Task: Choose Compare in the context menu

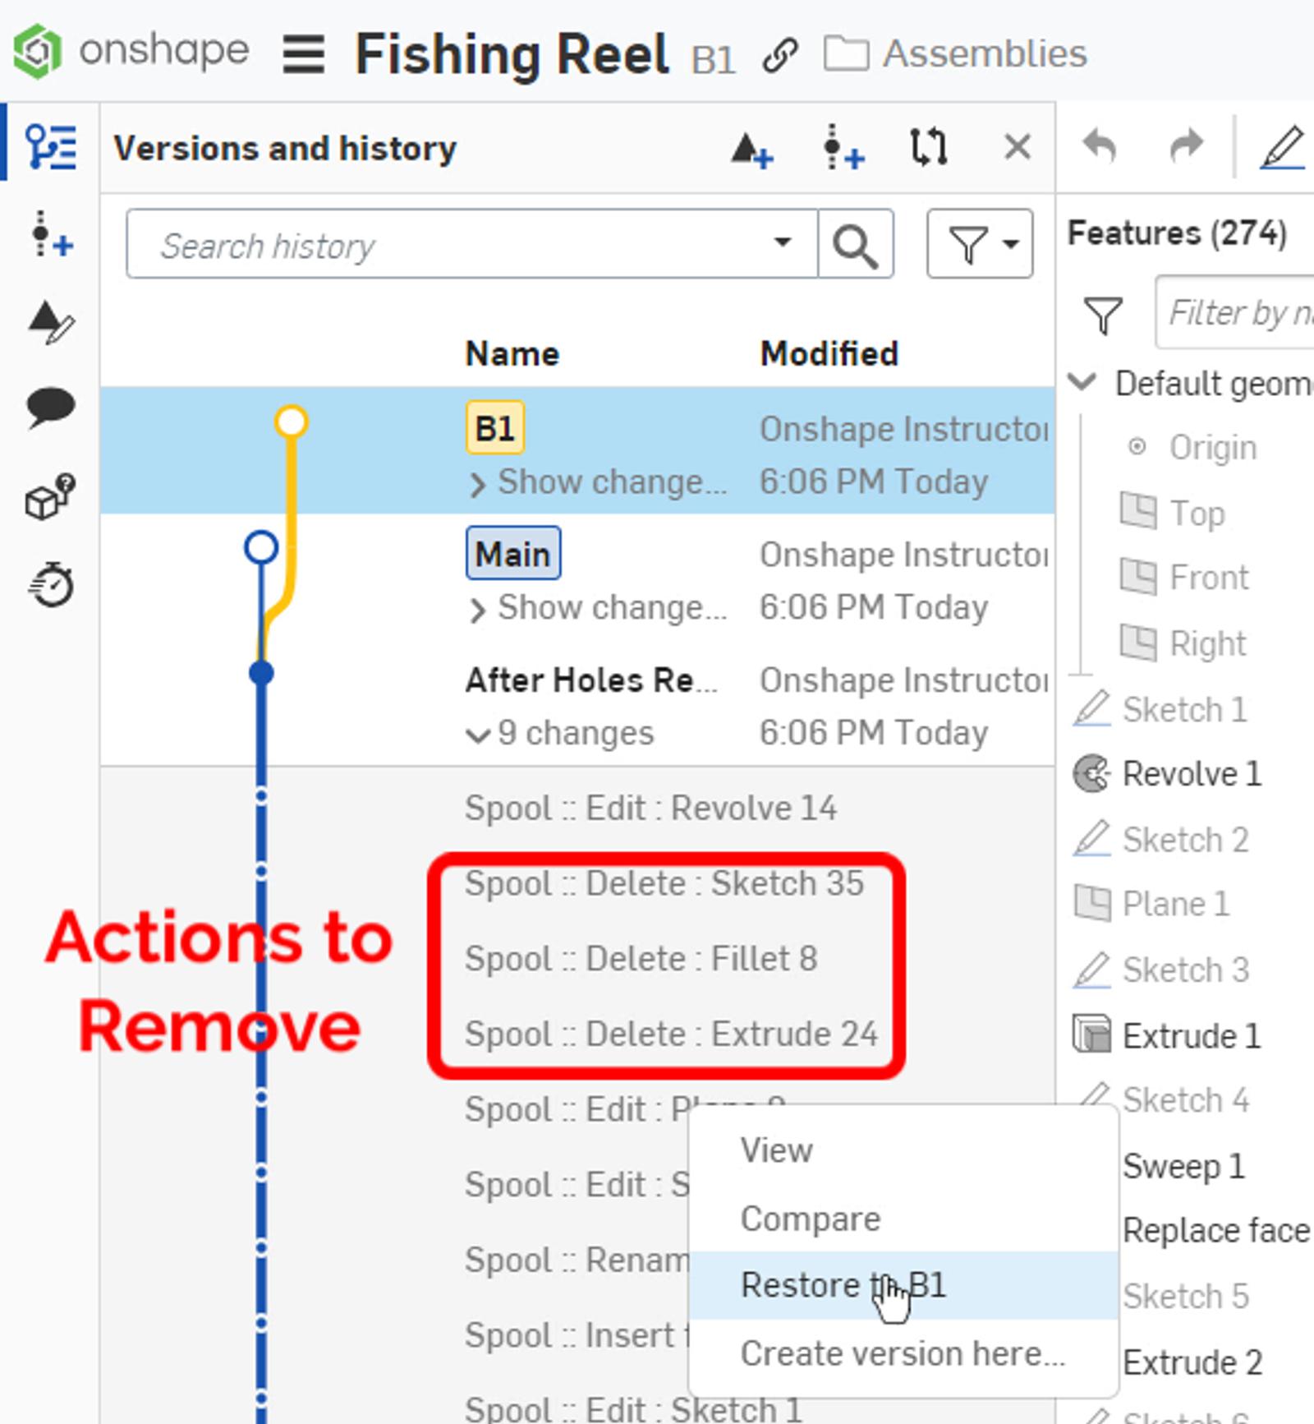Action: pos(810,1219)
